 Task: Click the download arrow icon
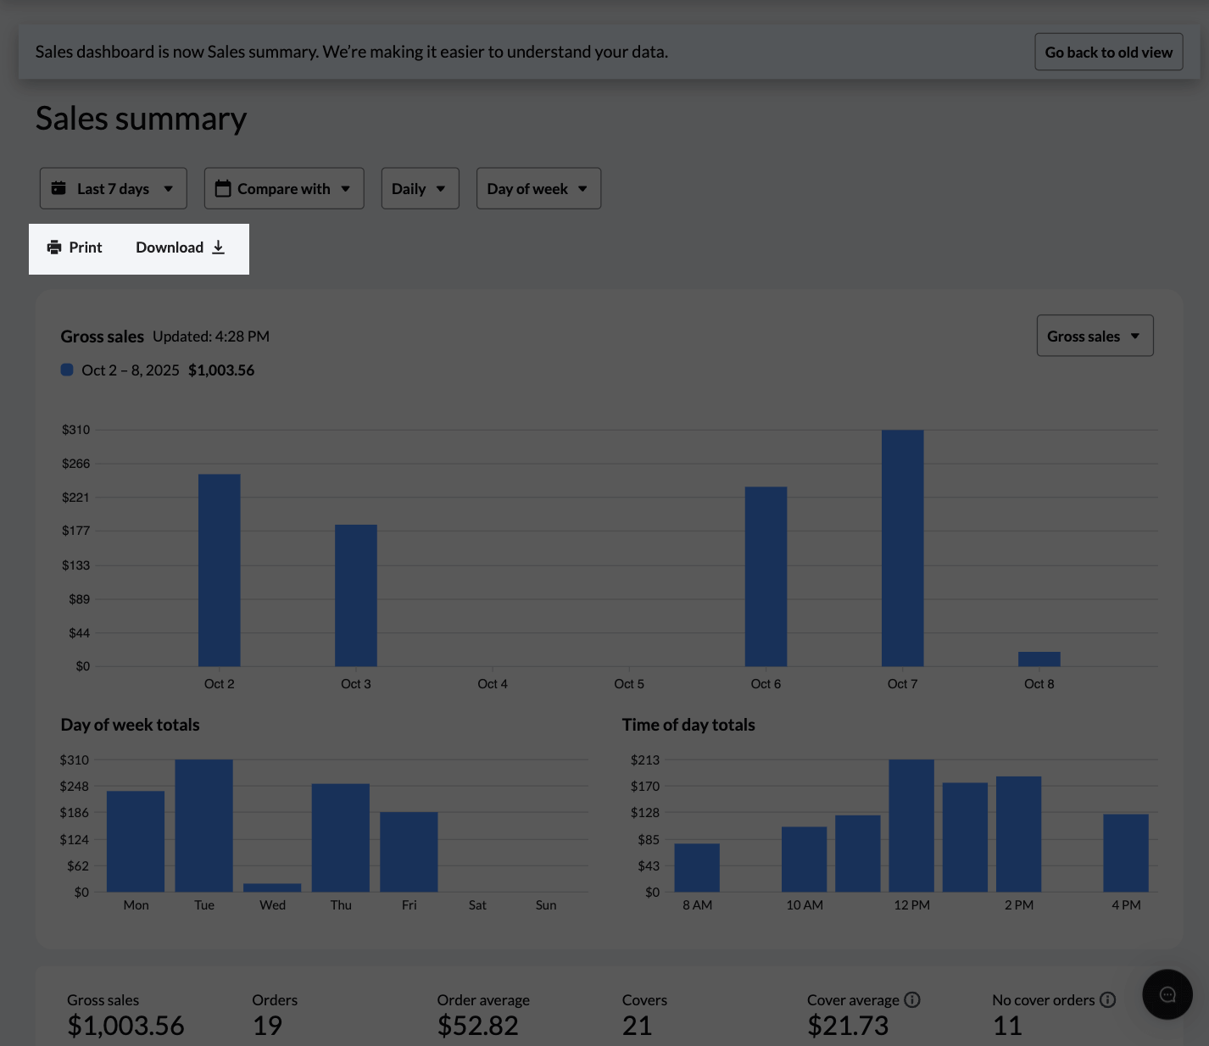(x=218, y=248)
